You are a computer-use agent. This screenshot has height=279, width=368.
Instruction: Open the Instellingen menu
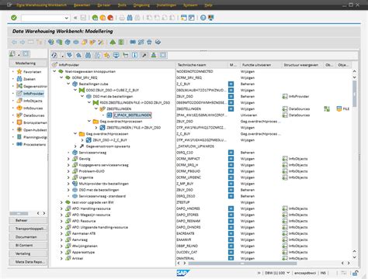(x=166, y=5)
